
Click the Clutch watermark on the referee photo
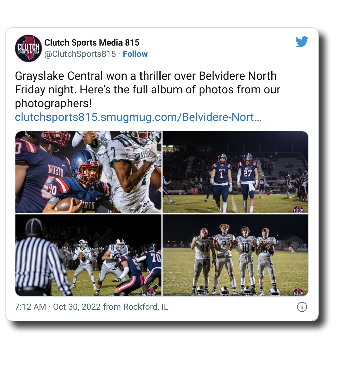click(151, 292)
